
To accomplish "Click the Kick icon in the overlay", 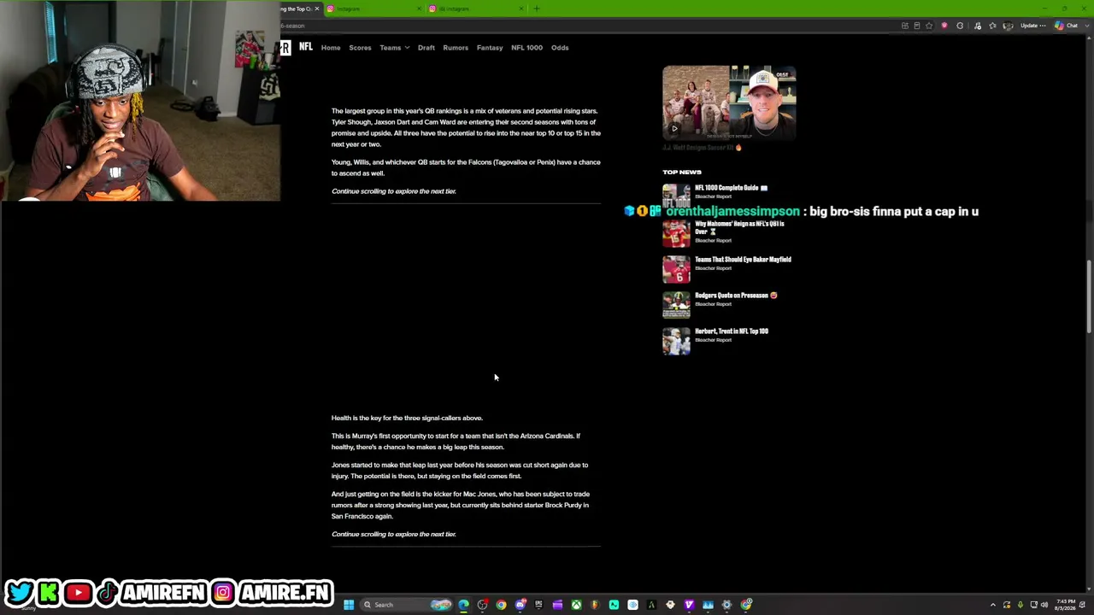I will click(49, 592).
